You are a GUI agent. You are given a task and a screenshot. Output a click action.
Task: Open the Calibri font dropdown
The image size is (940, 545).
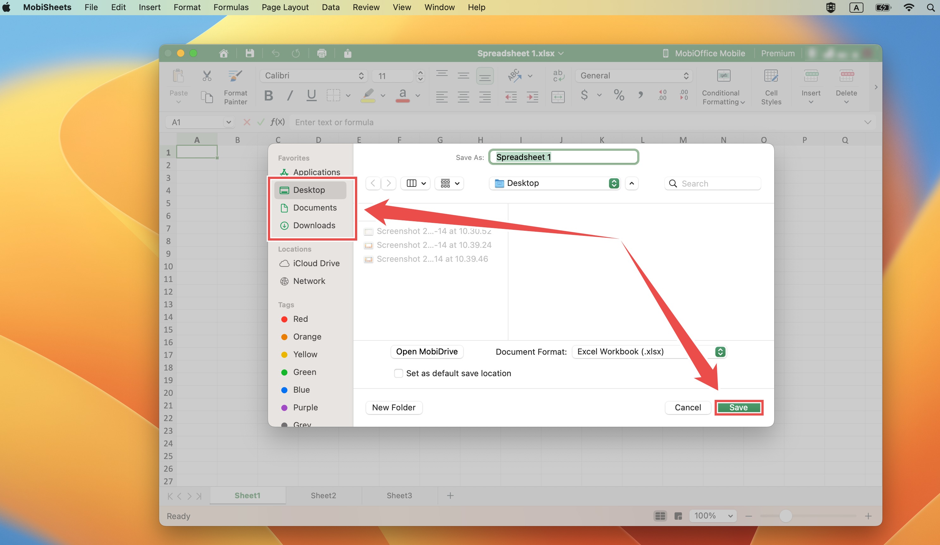(314, 76)
